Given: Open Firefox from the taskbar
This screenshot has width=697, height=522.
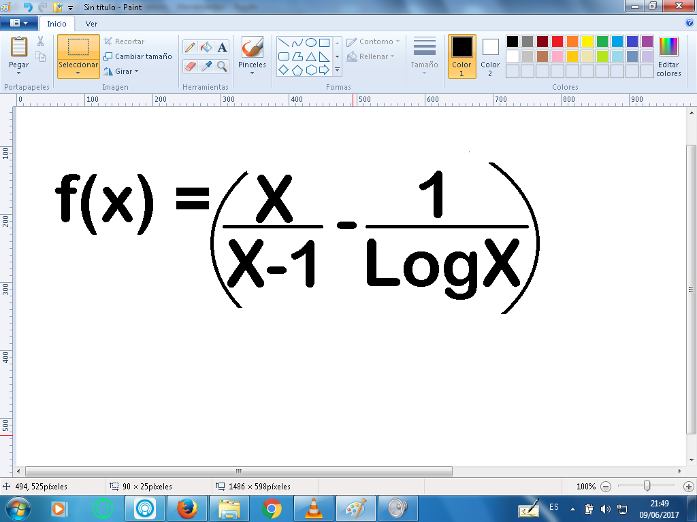Looking at the screenshot, I should (x=187, y=508).
